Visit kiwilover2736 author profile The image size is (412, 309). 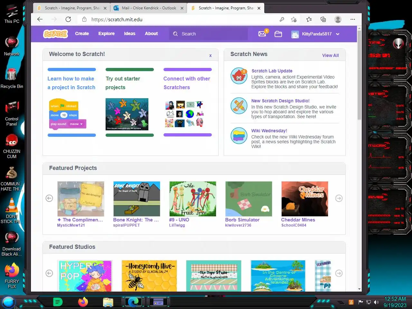click(238, 225)
